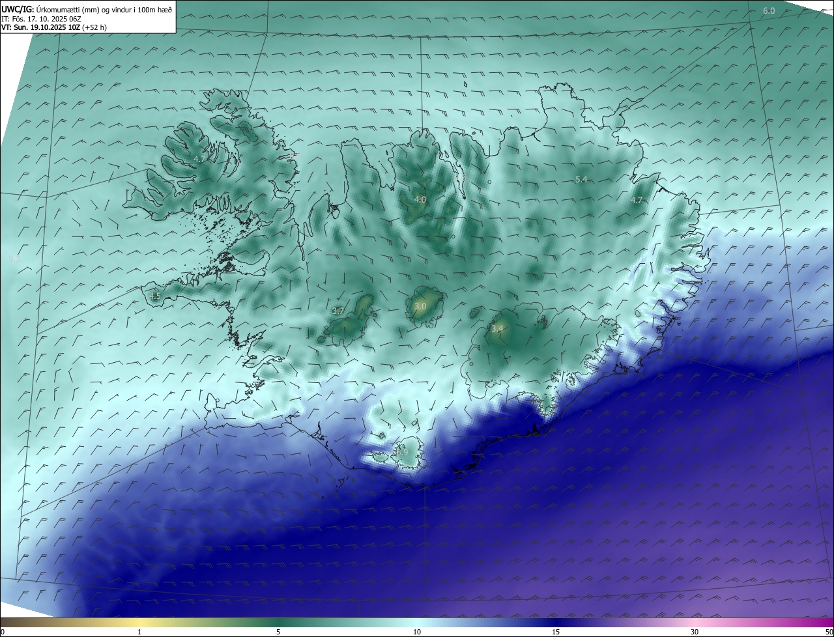
Task: Click the 6.0 value label on the map
Action: click(769, 10)
